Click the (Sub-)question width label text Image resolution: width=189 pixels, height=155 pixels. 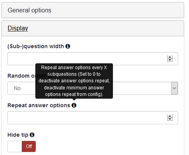point(36,46)
